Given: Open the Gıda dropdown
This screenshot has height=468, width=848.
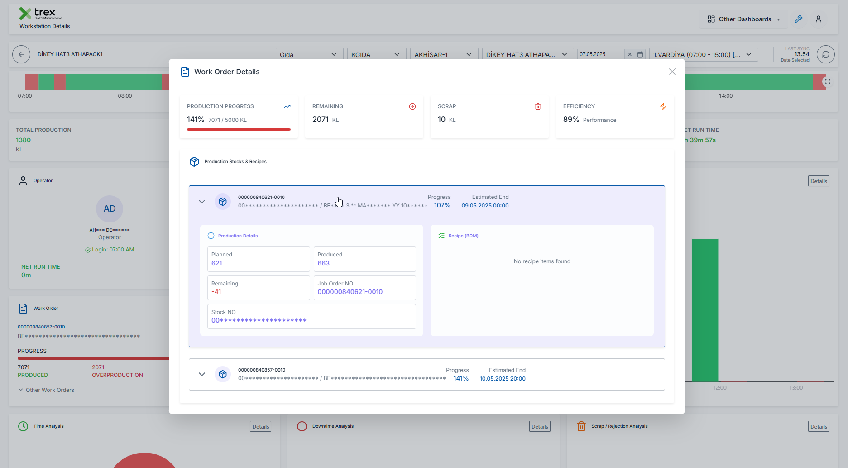Looking at the screenshot, I should point(309,54).
